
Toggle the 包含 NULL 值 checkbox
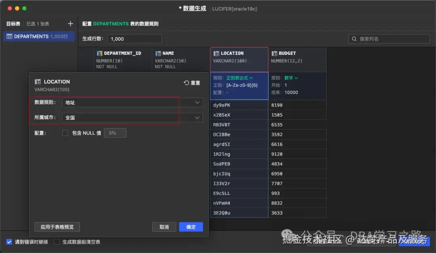tap(65, 132)
